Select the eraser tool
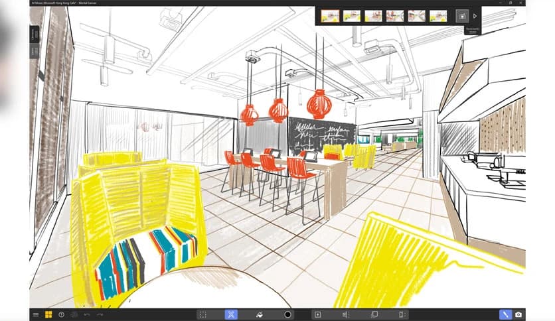Screen dimensions: 555x321 (x=260, y=314)
